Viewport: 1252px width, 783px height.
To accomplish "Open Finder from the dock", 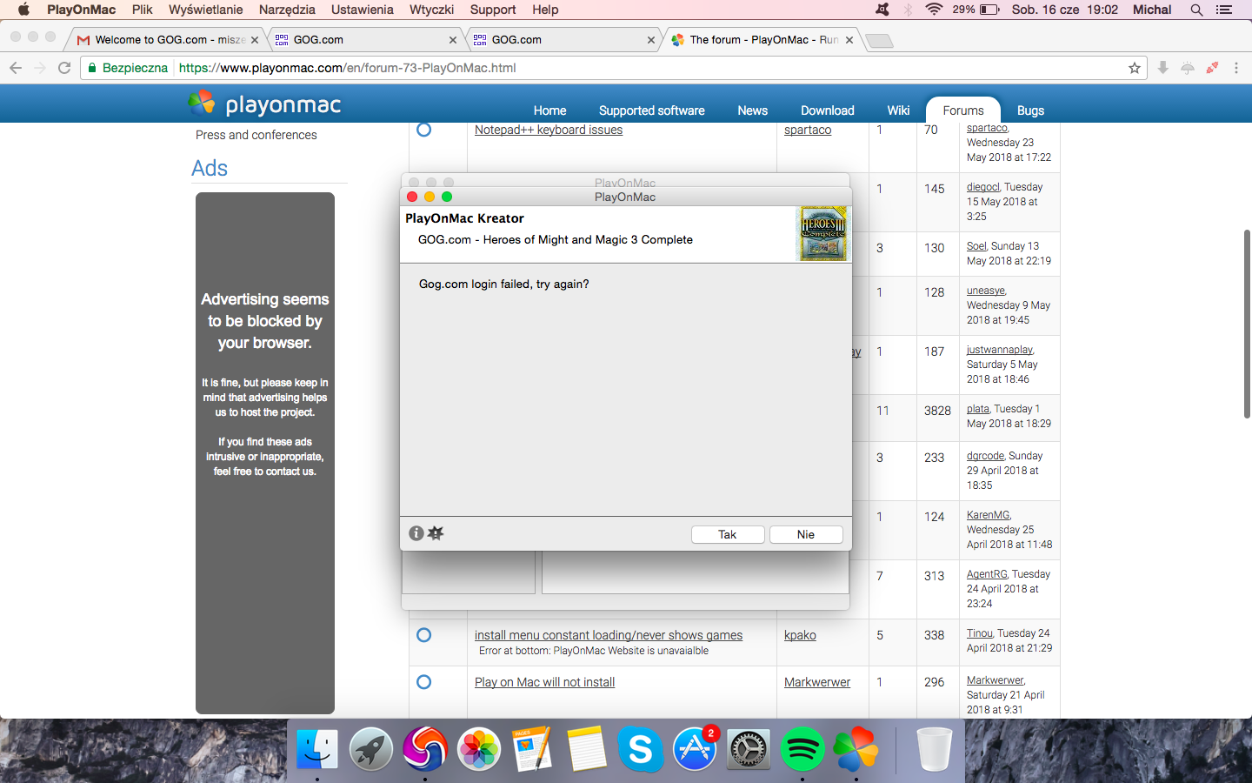I will 317,748.
